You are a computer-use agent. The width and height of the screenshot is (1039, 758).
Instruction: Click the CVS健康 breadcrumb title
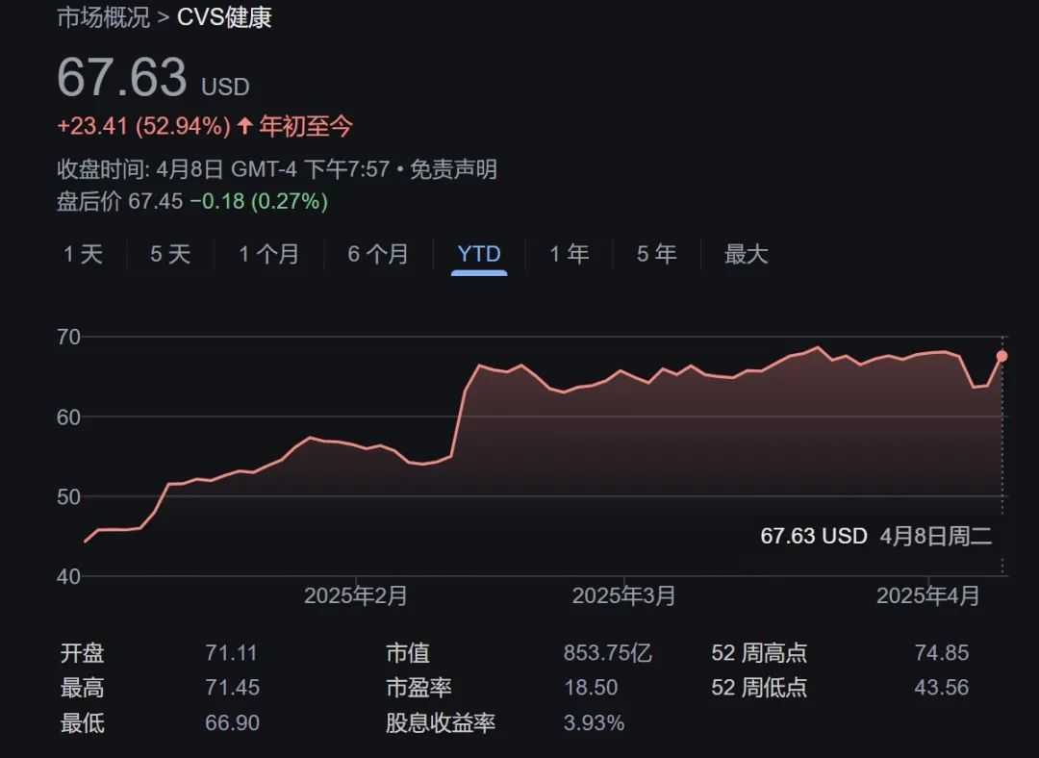[x=224, y=17]
